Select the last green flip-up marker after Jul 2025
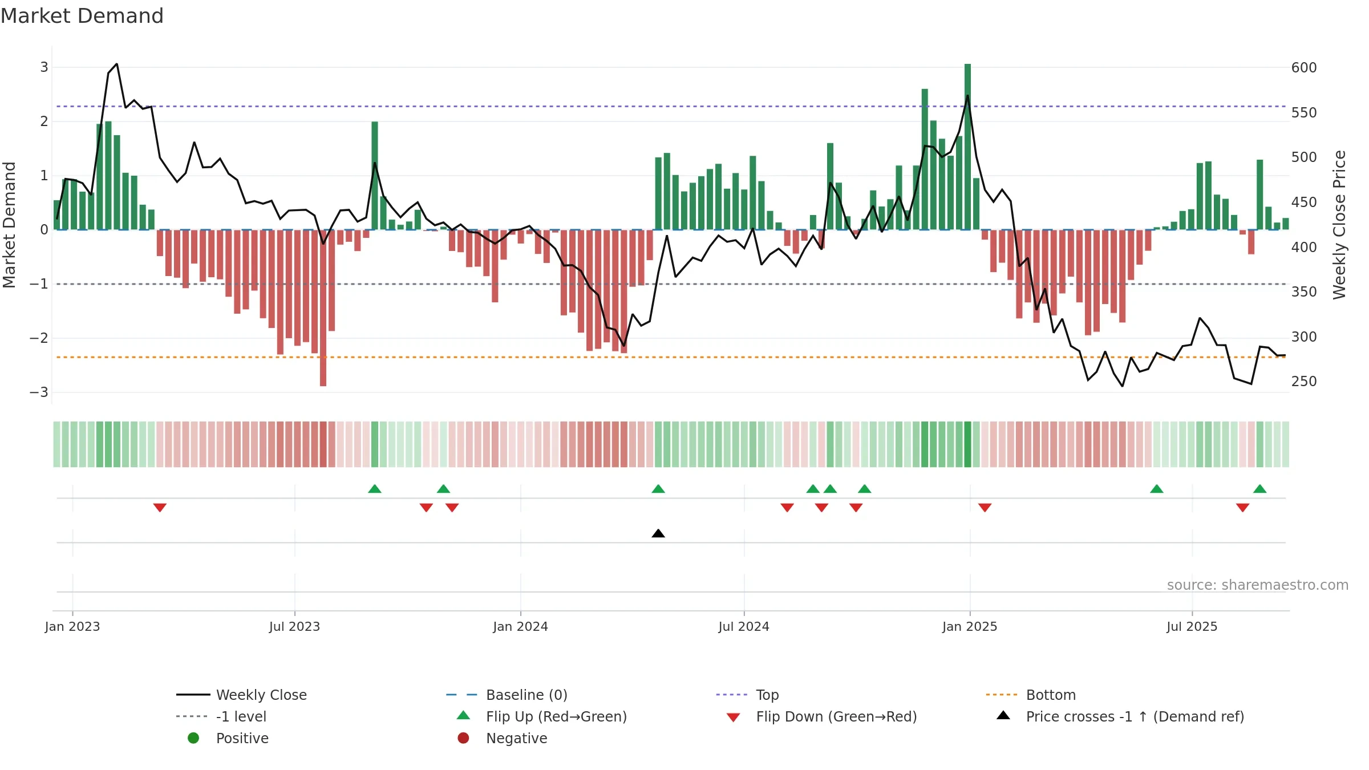 1260,489
